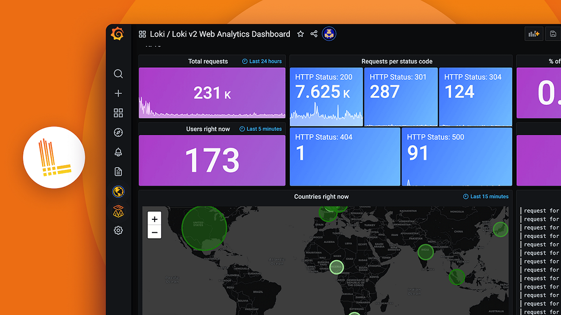This screenshot has height=315, width=561.
Task: Open the Total requests panel menu
Action: tap(208, 61)
